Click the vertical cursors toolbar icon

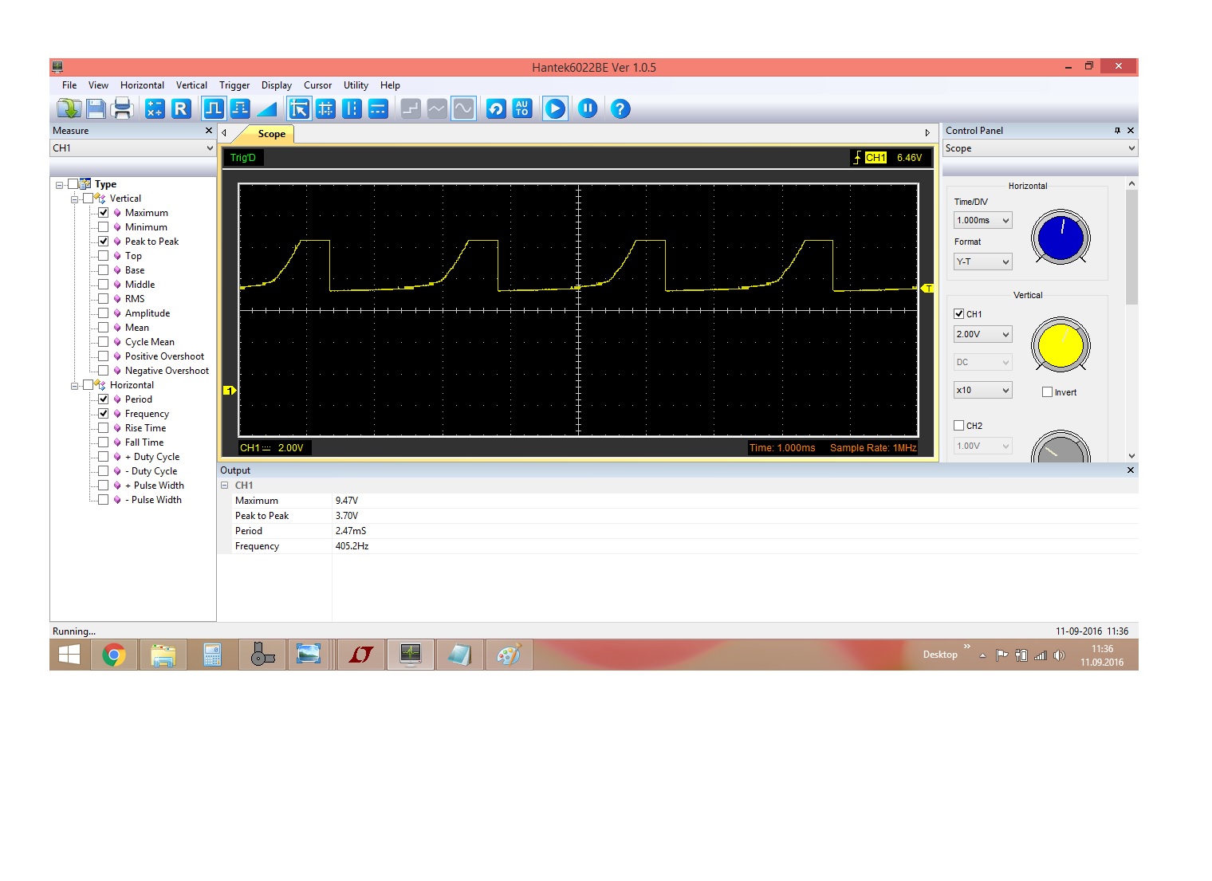point(352,108)
